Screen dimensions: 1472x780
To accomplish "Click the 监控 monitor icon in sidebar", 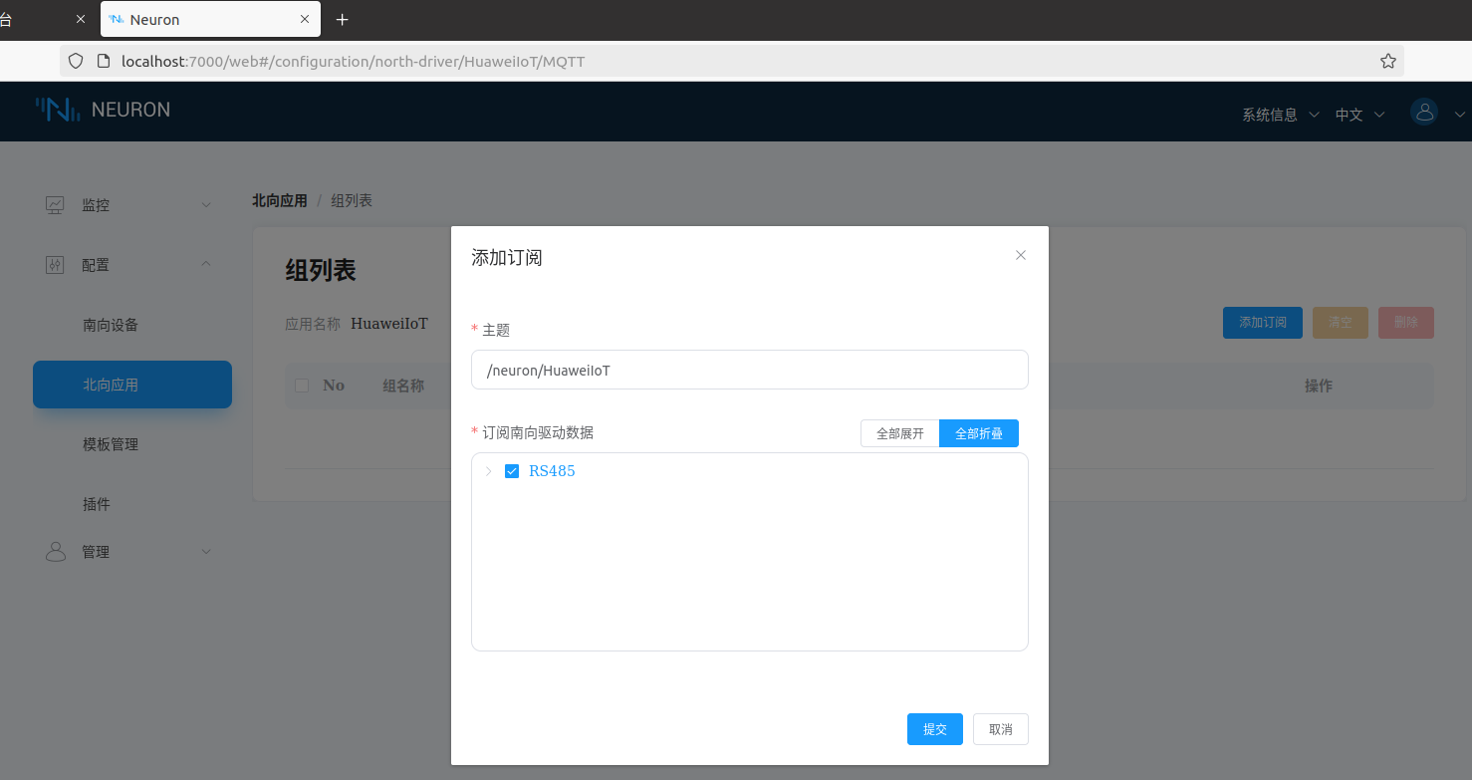I will [55, 205].
